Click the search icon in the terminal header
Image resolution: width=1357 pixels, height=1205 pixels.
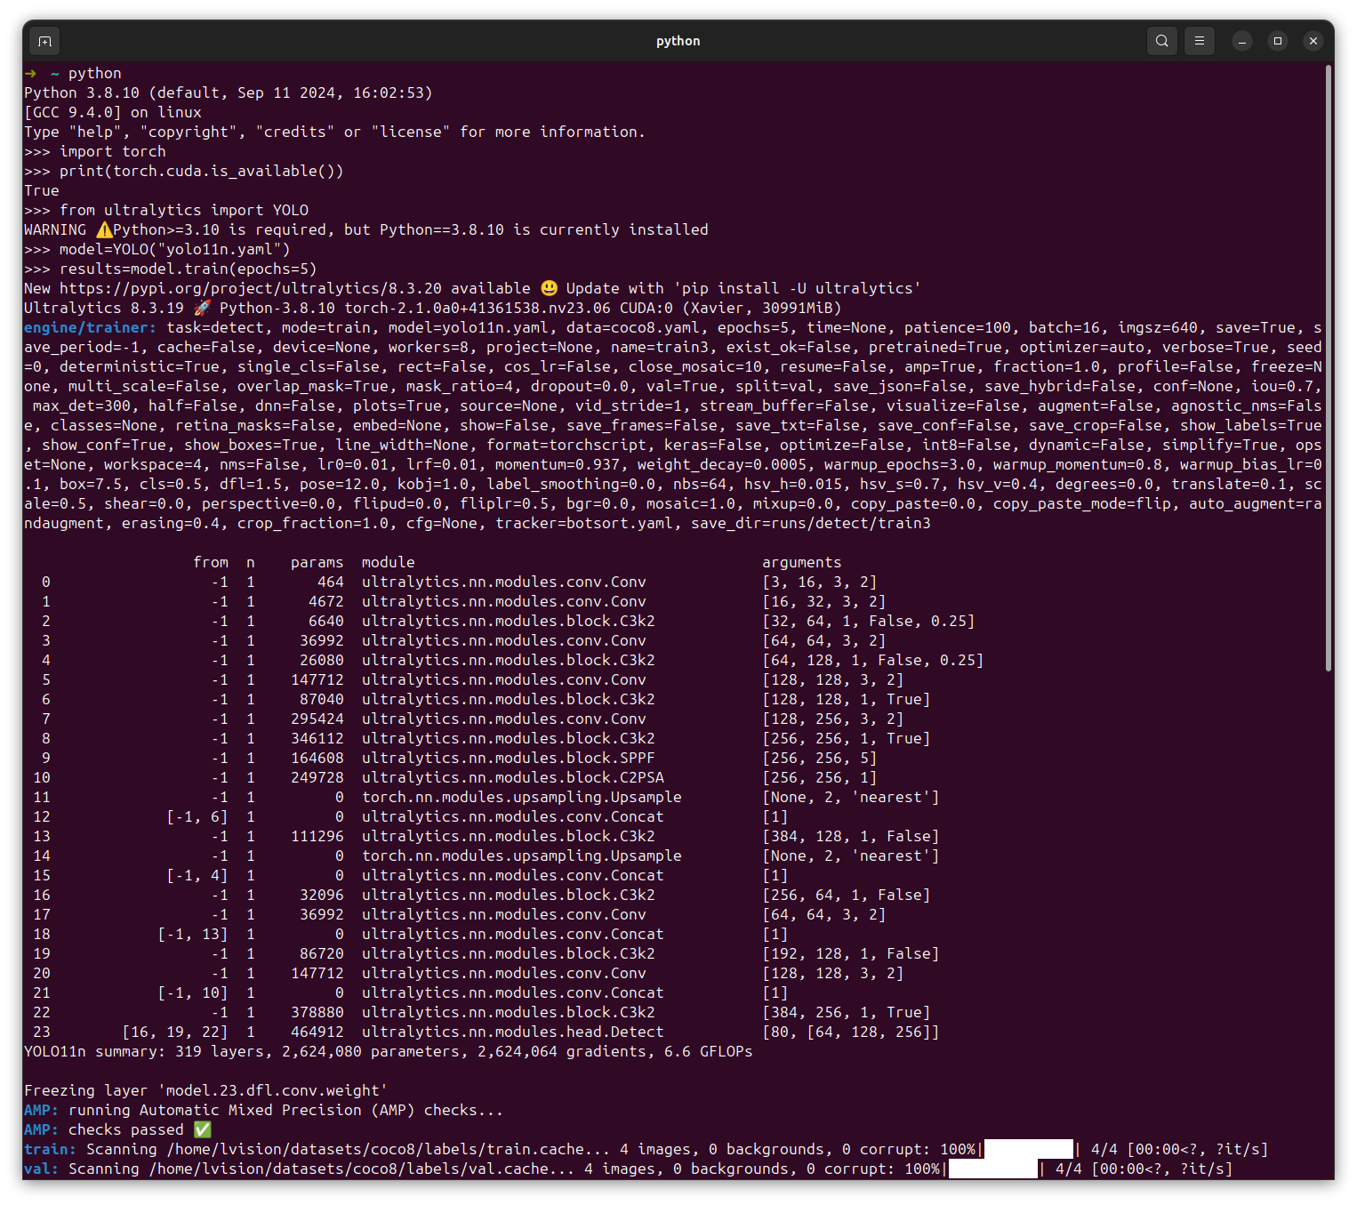tap(1162, 41)
